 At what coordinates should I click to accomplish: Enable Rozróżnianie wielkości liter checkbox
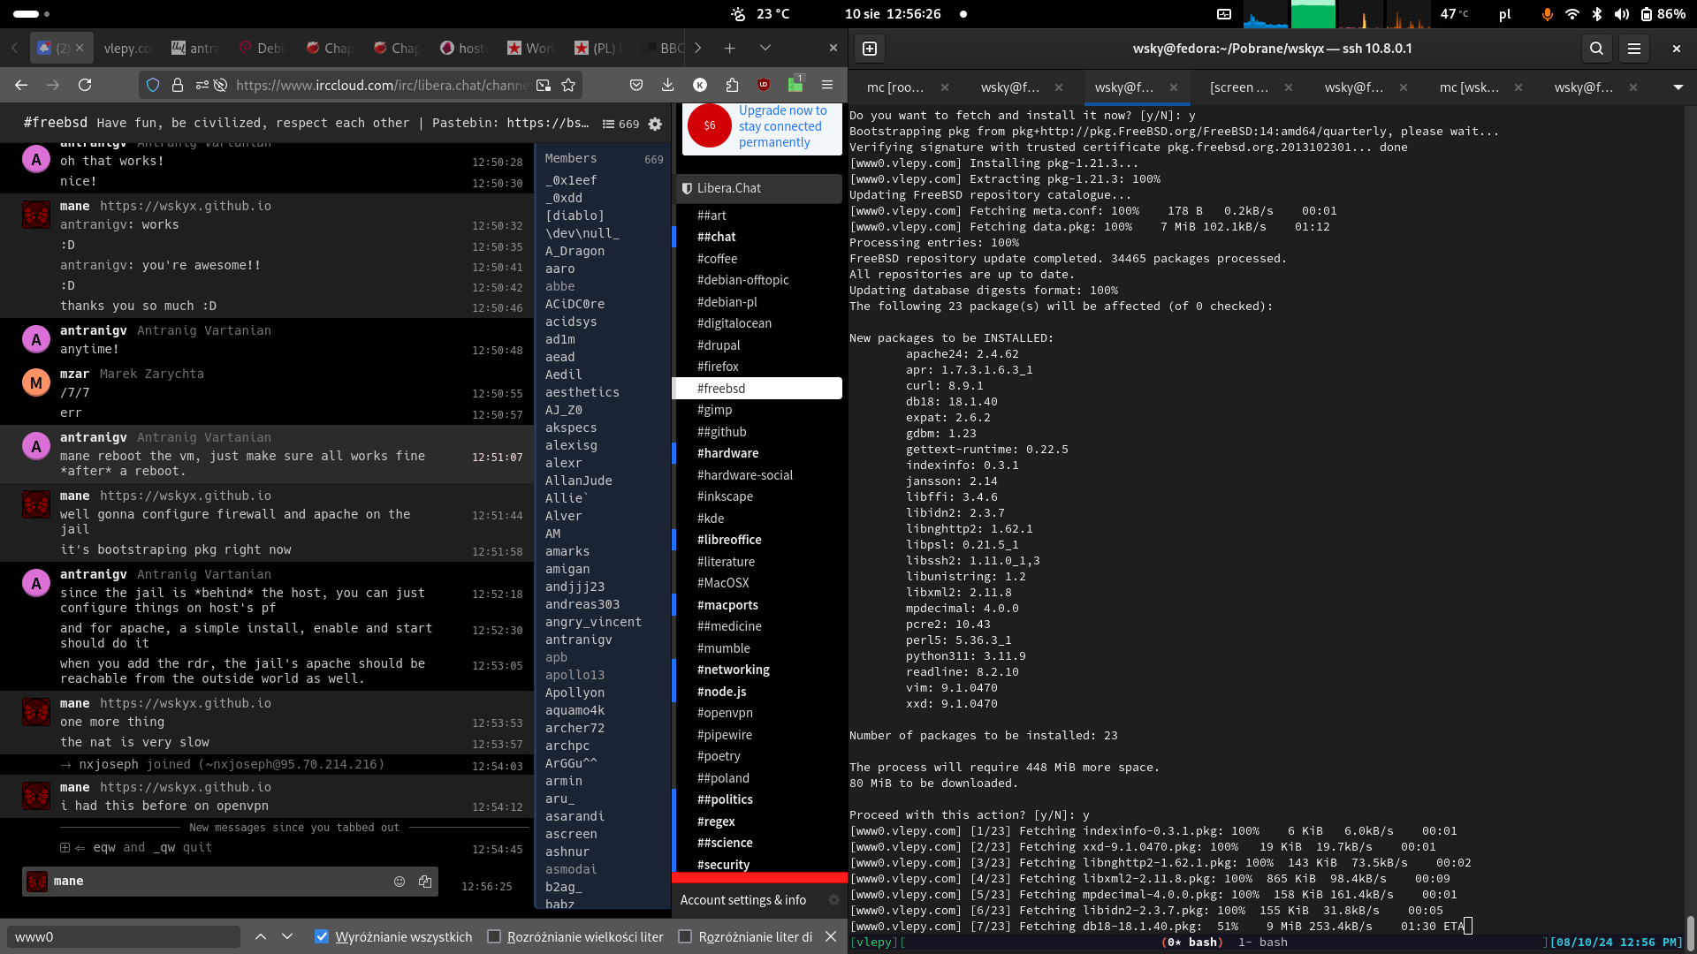pyautogui.click(x=494, y=936)
